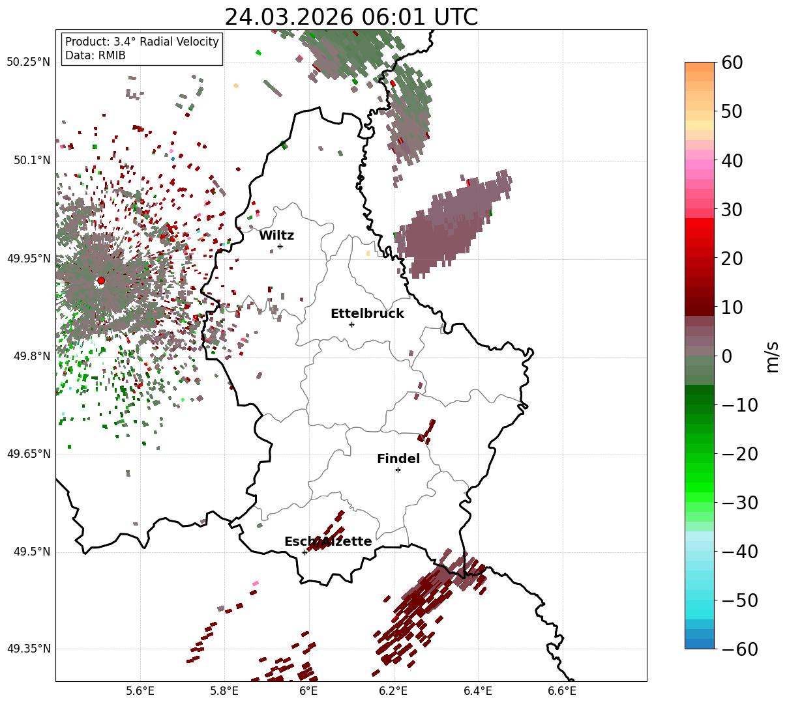This screenshot has width=787, height=704.
Task: Click the Wiltz city label
Action: point(276,235)
